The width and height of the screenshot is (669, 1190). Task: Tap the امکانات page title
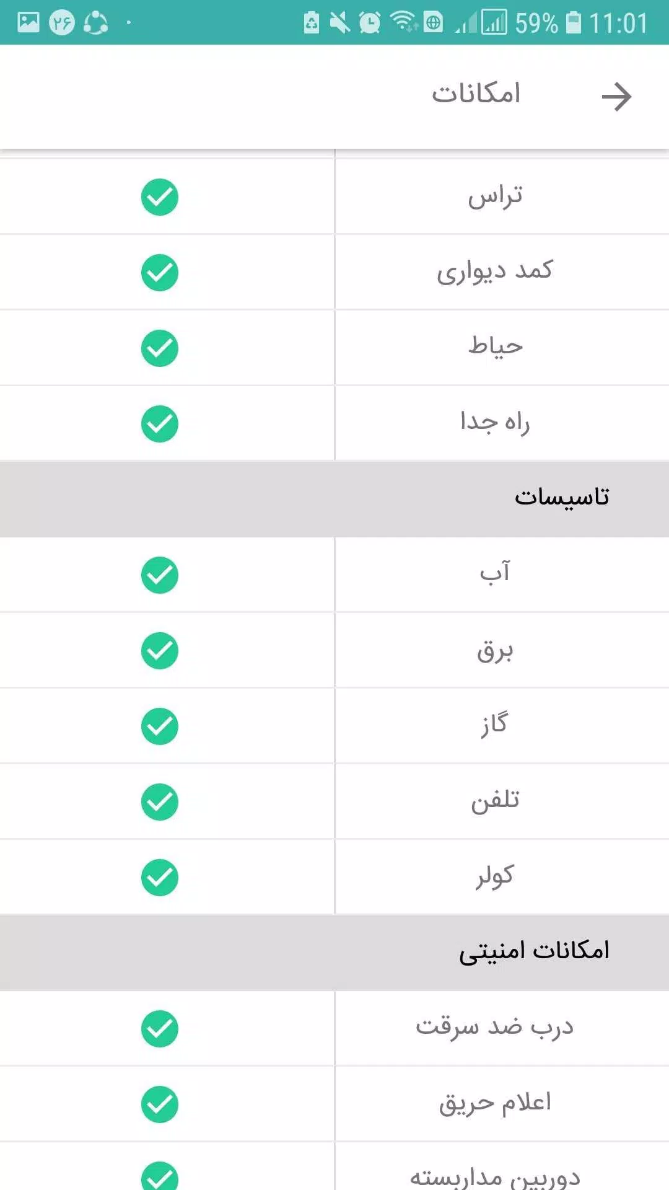point(476,94)
